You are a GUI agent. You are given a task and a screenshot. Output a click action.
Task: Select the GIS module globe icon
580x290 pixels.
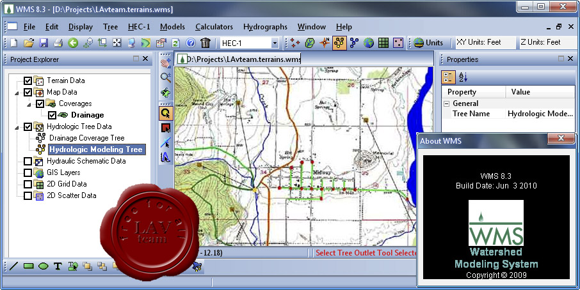pyautogui.click(x=369, y=43)
